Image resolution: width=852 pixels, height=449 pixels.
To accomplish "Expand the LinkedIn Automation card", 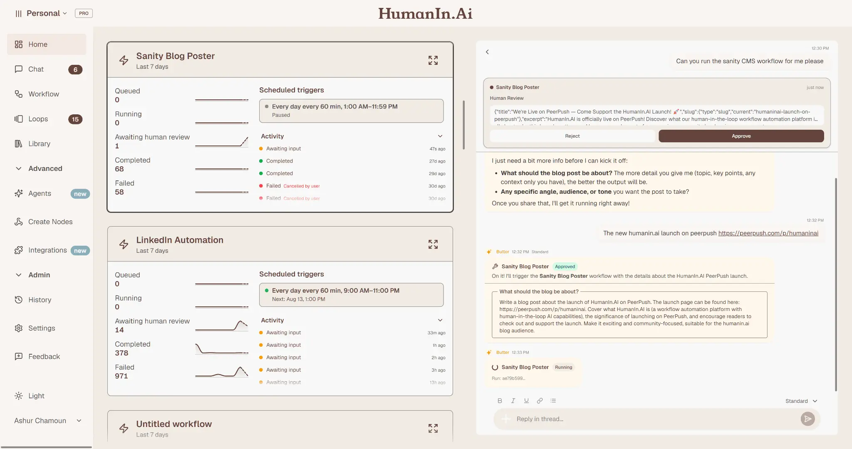I will click(x=433, y=244).
